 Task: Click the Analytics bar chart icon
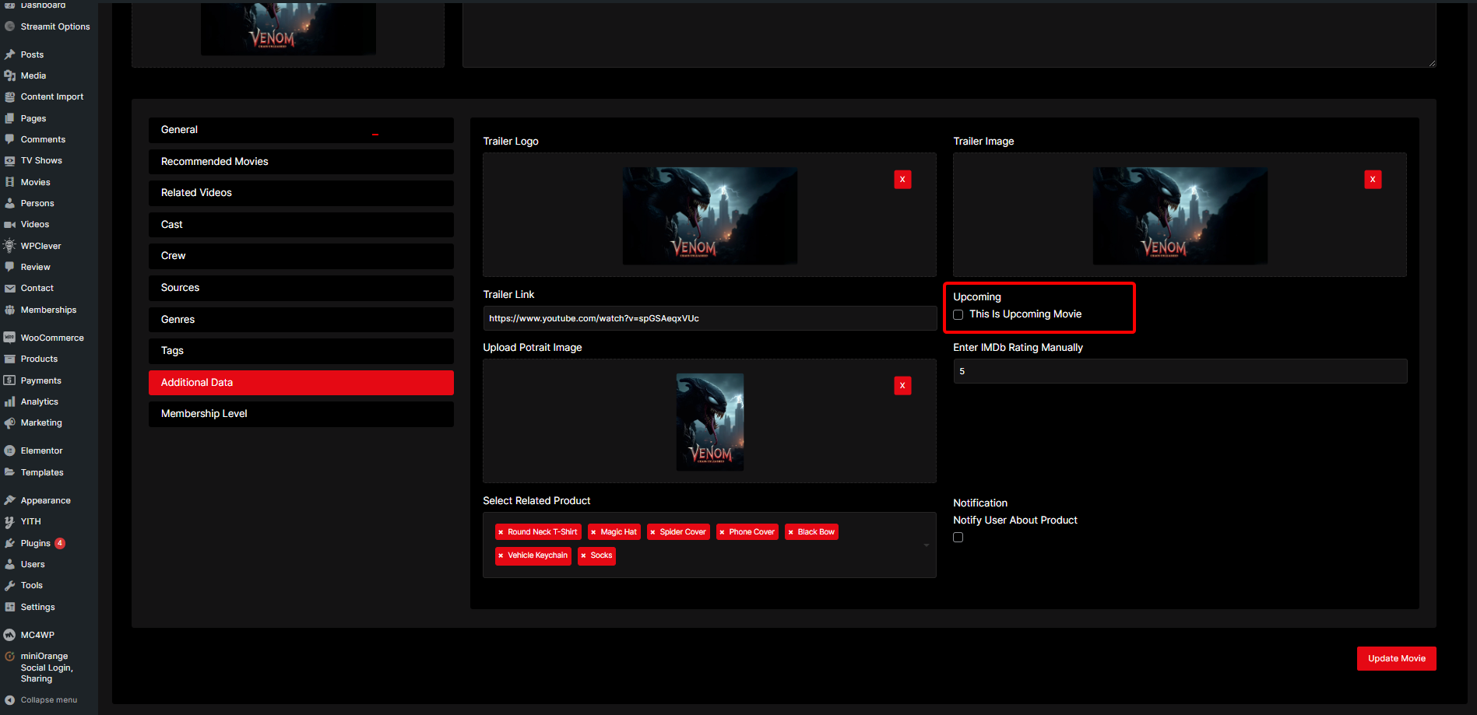(9, 401)
